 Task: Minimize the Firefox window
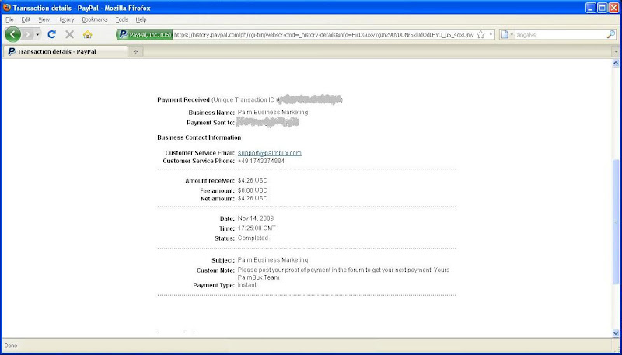click(591, 8)
